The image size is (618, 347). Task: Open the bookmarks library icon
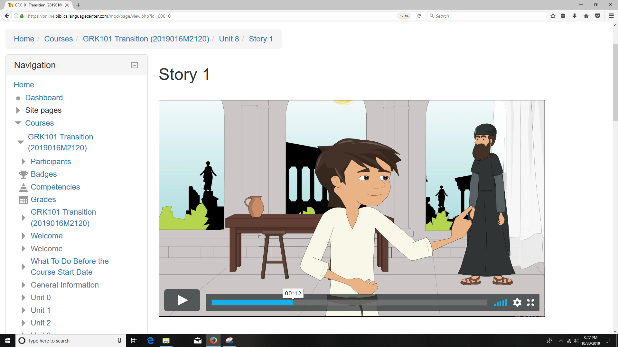563,16
